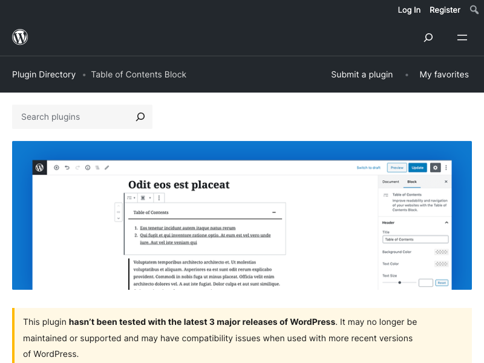Click the redo arrow icon
Image resolution: width=484 pixels, height=363 pixels.
point(77,168)
